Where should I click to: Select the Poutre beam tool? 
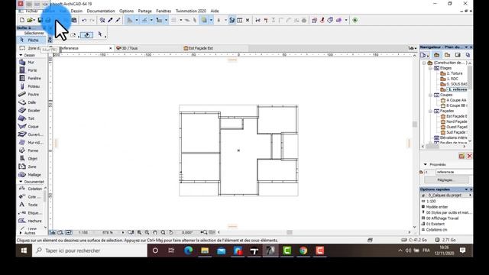click(31, 94)
